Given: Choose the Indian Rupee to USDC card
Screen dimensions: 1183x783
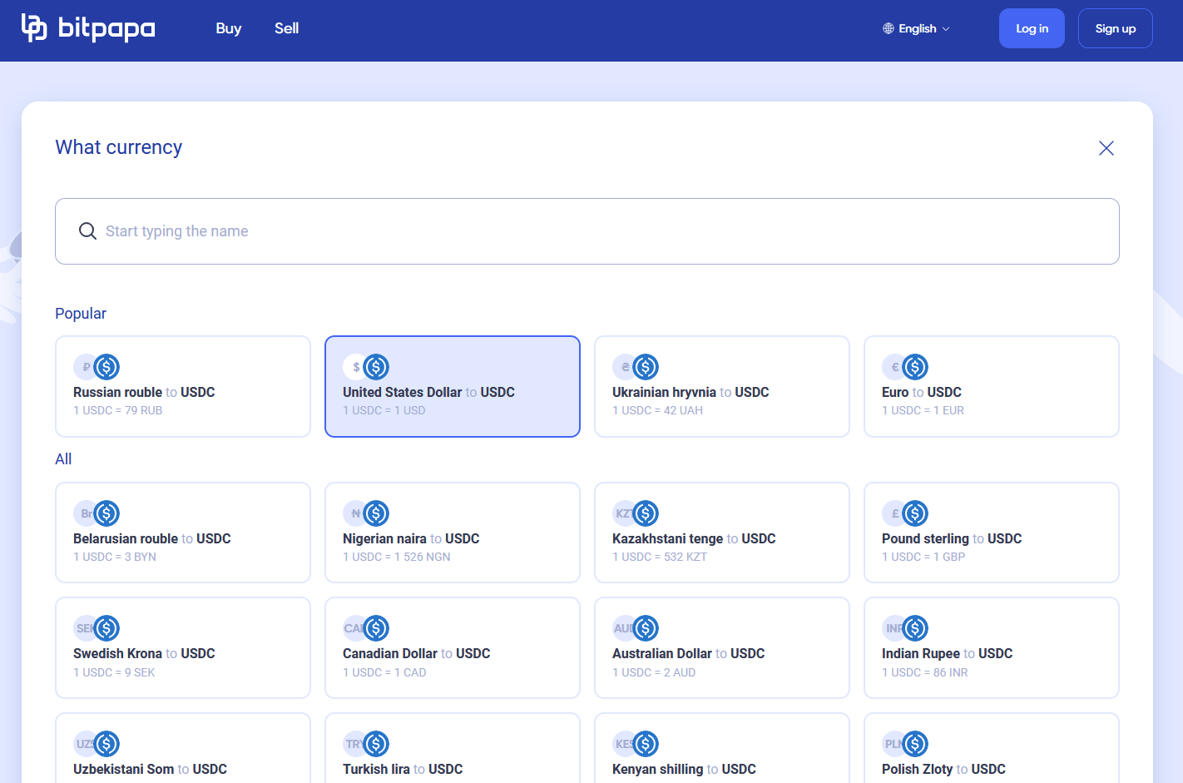Looking at the screenshot, I should tap(992, 648).
